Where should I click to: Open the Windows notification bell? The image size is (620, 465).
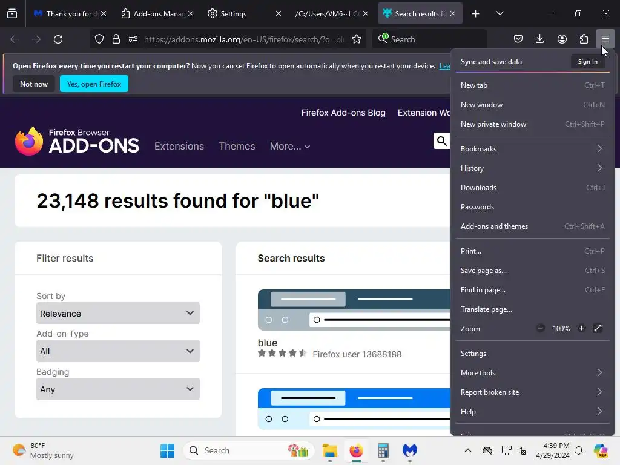tap(579, 450)
